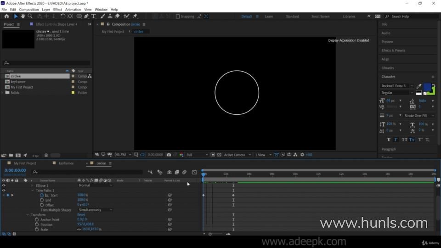Click the Home icon in toolbar
The height and width of the screenshot is (248, 441).
pyautogui.click(x=6, y=16)
